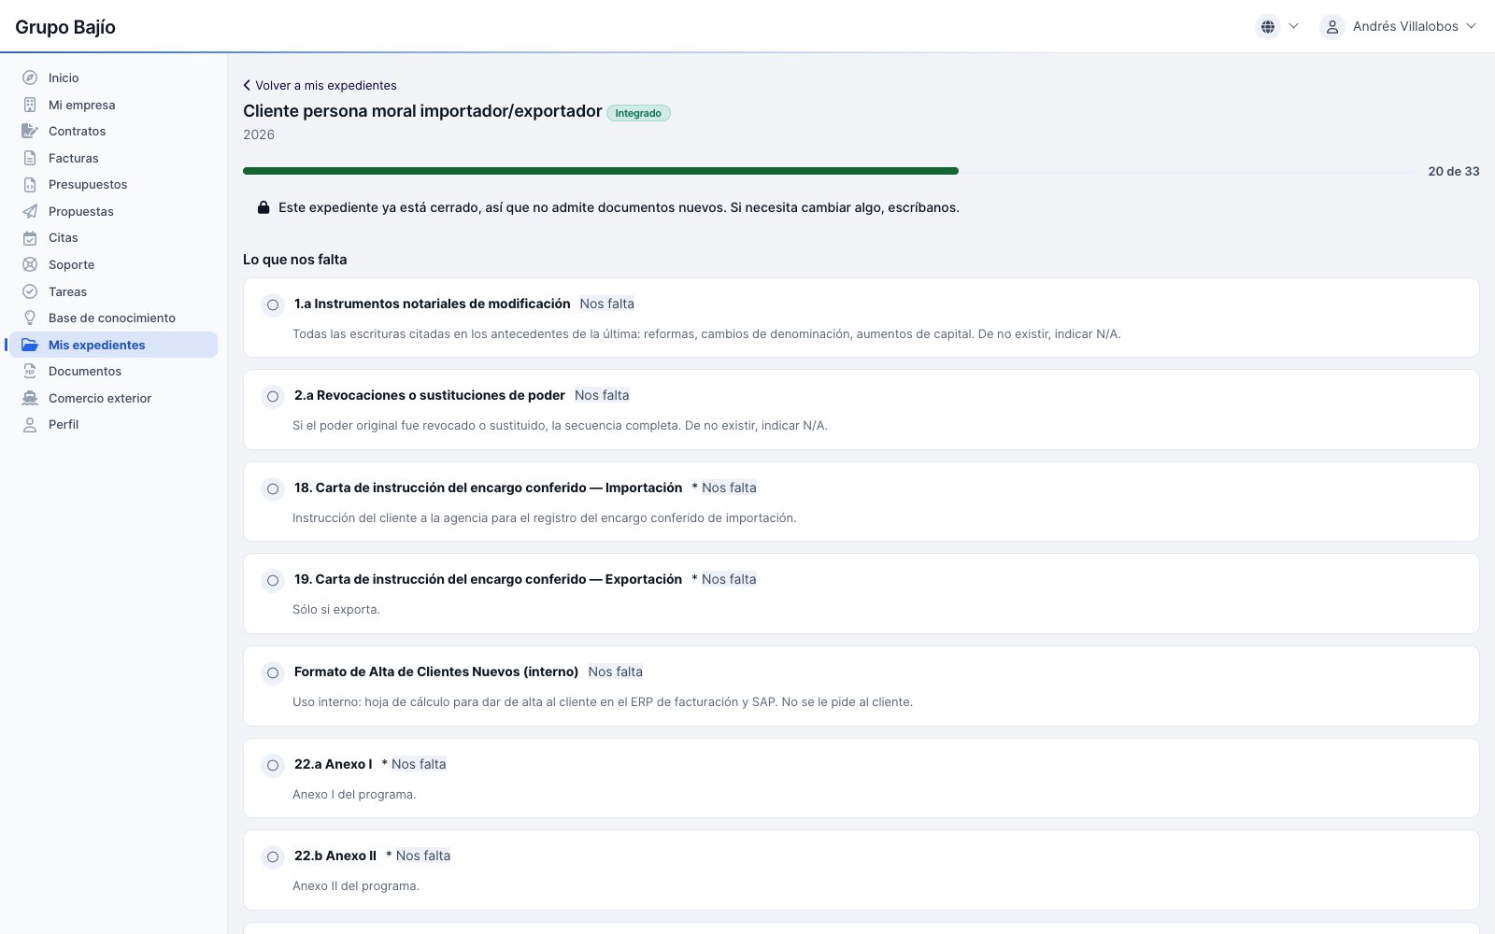Click the user avatar icon
This screenshot has height=934, width=1495.
[1332, 27]
